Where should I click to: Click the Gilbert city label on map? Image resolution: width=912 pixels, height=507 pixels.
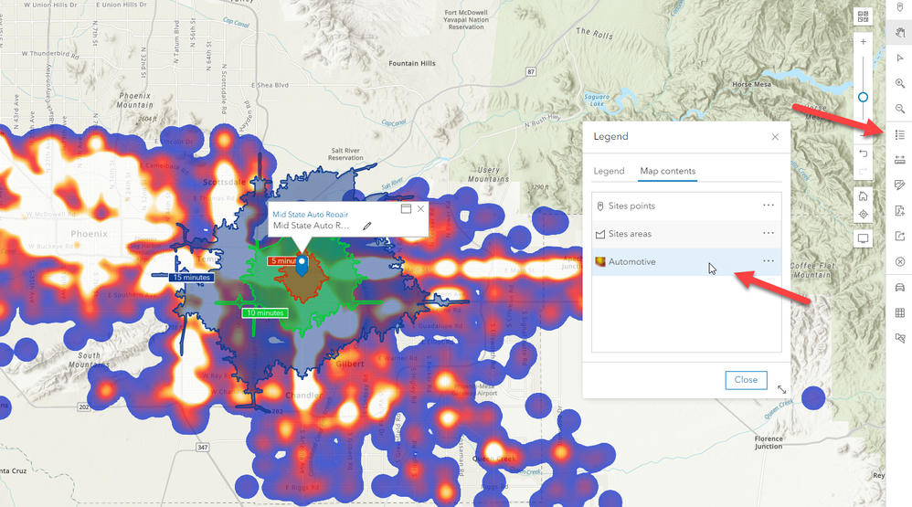pos(350,364)
